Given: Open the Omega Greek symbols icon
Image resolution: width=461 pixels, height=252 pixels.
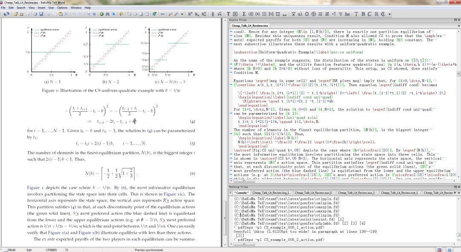Looking at the screenshot, I should tap(307, 14).
